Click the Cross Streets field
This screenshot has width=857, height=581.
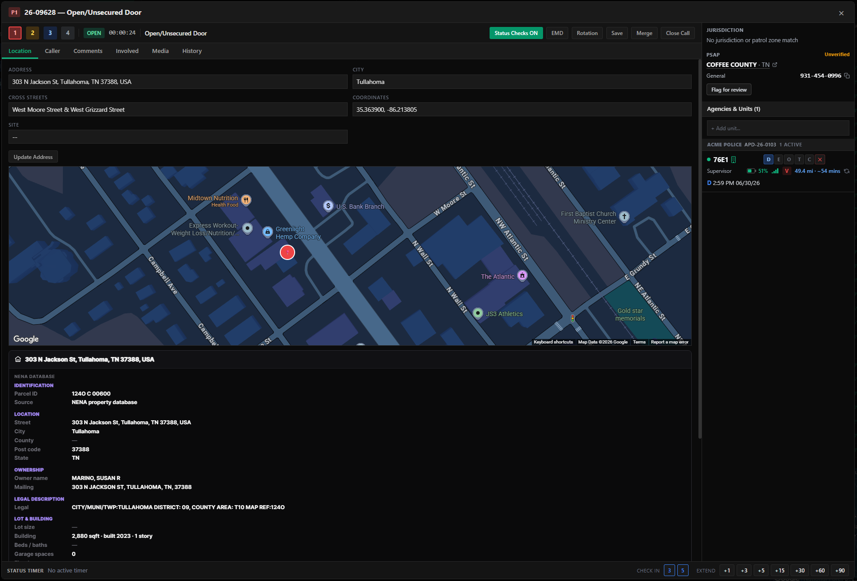click(178, 110)
